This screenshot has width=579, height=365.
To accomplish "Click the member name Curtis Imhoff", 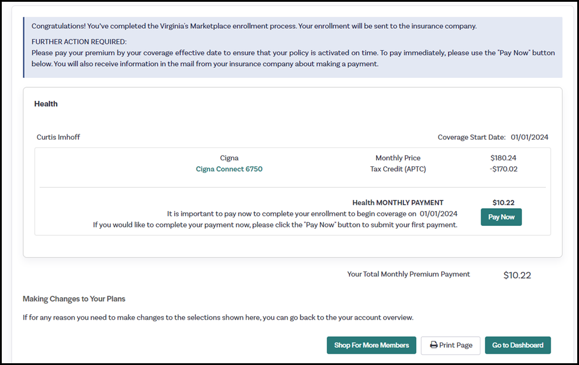I will point(58,137).
